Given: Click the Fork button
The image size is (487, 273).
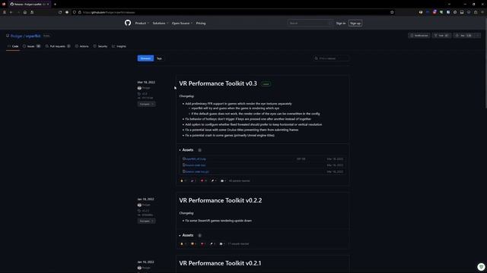Looking at the screenshot, I should 441,36.
